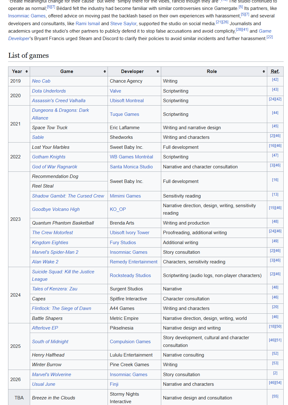Open Marvel's Wolverine link
The image size is (288, 405).
coord(51,375)
